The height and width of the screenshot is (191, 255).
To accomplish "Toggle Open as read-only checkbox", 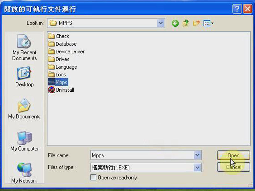I will [x=93, y=177].
